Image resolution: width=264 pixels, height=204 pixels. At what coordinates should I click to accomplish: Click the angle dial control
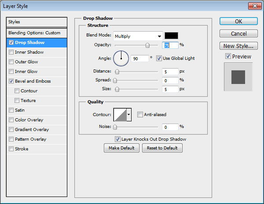[121, 58]
